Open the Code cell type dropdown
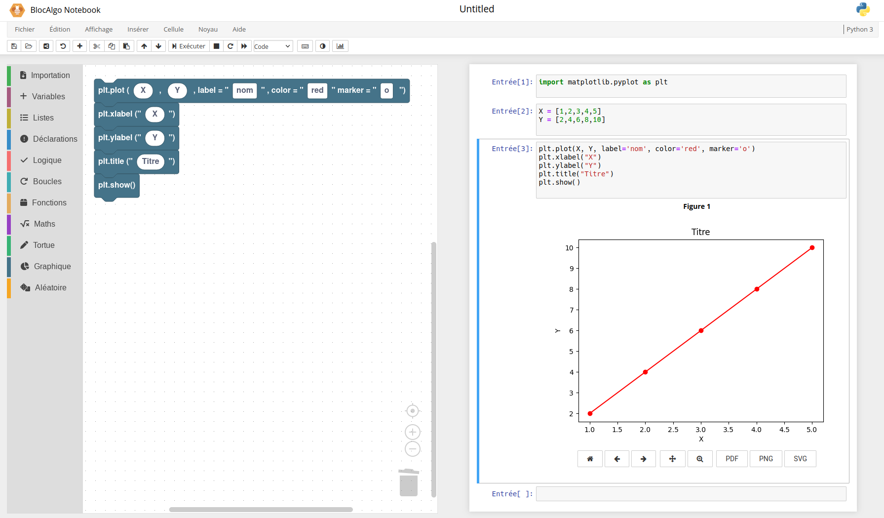This screenshot has height=518, width=884. click(x=272, y=46)
